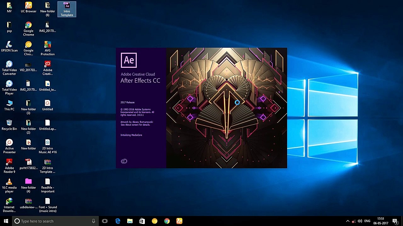The image size is (403, 226).
Task: Select 2D Intro Music AE #16 file
Action: click(x=48, y=146)
